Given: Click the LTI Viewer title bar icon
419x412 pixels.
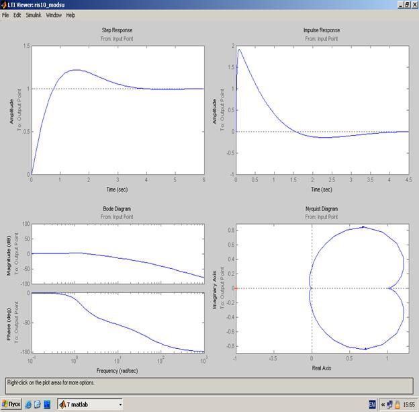Looking at the screenshot, I should point(4,5).
